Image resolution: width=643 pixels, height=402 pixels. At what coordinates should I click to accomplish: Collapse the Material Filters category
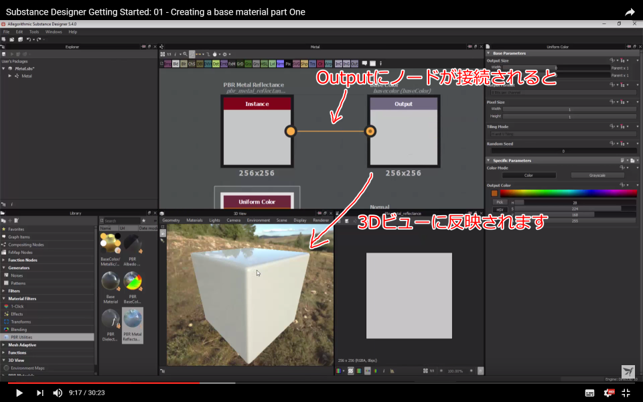[x=4, y=299]
